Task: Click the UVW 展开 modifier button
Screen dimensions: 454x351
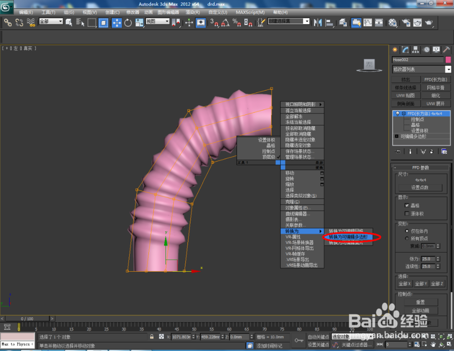Action: pyautogui.click(x=436, y=103)
